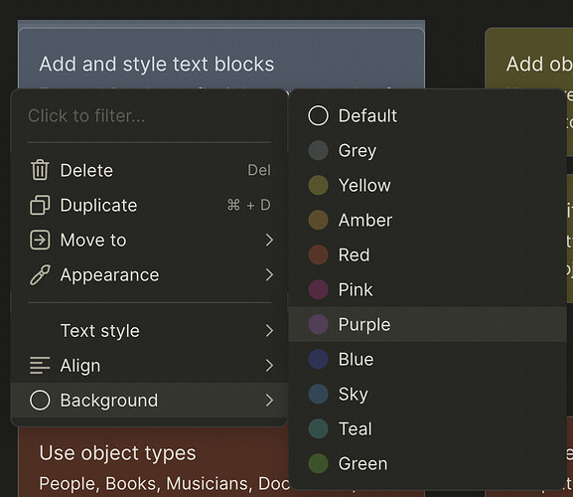Pick the Pink color swatch
This screenshot has width=573, height=497.
319,289
